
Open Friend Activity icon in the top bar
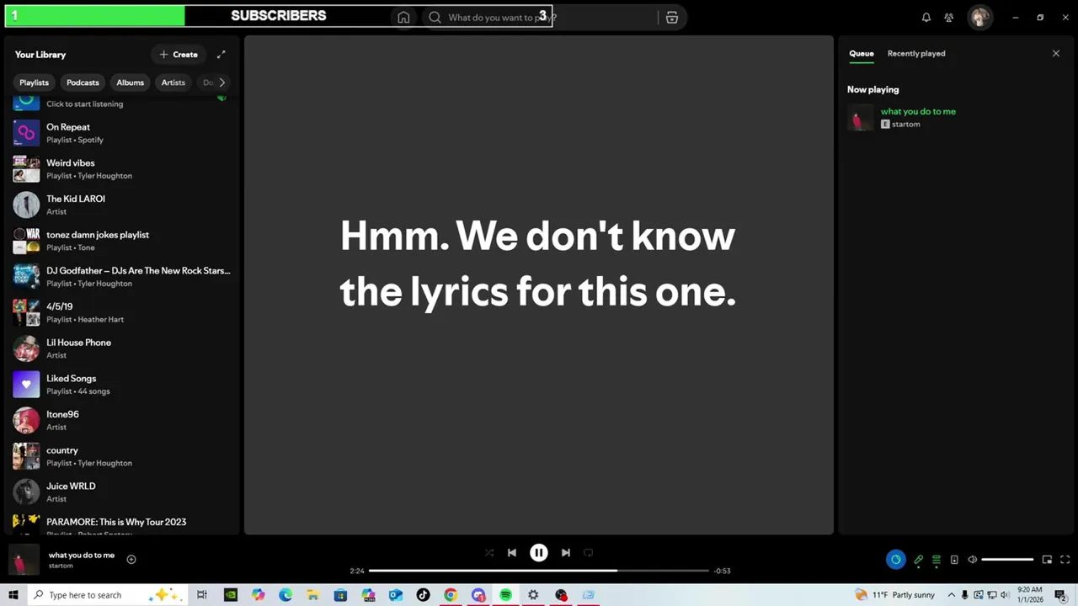pyautogui.click(x=949, y=18)
